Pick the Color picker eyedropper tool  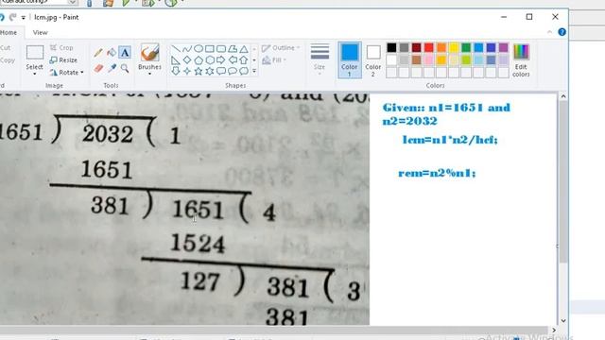pos(112,69)
